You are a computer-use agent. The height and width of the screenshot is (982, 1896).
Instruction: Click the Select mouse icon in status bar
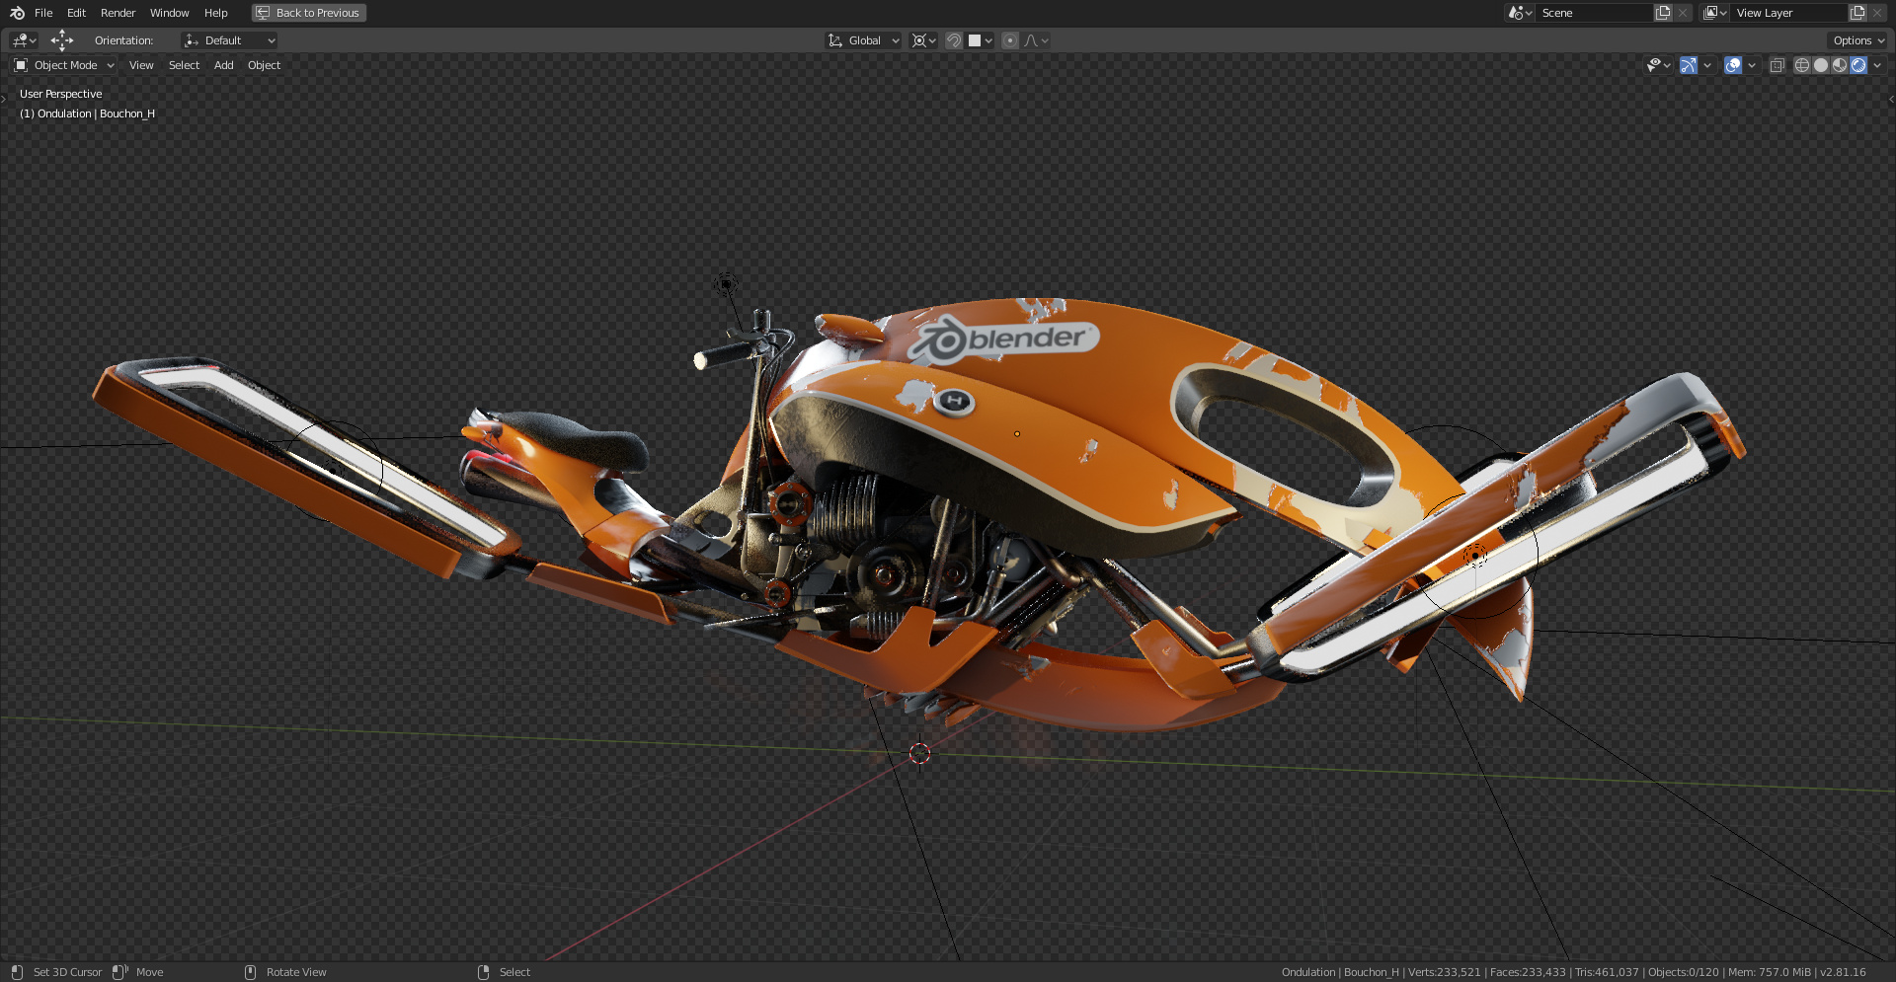[x=483, y=972]
